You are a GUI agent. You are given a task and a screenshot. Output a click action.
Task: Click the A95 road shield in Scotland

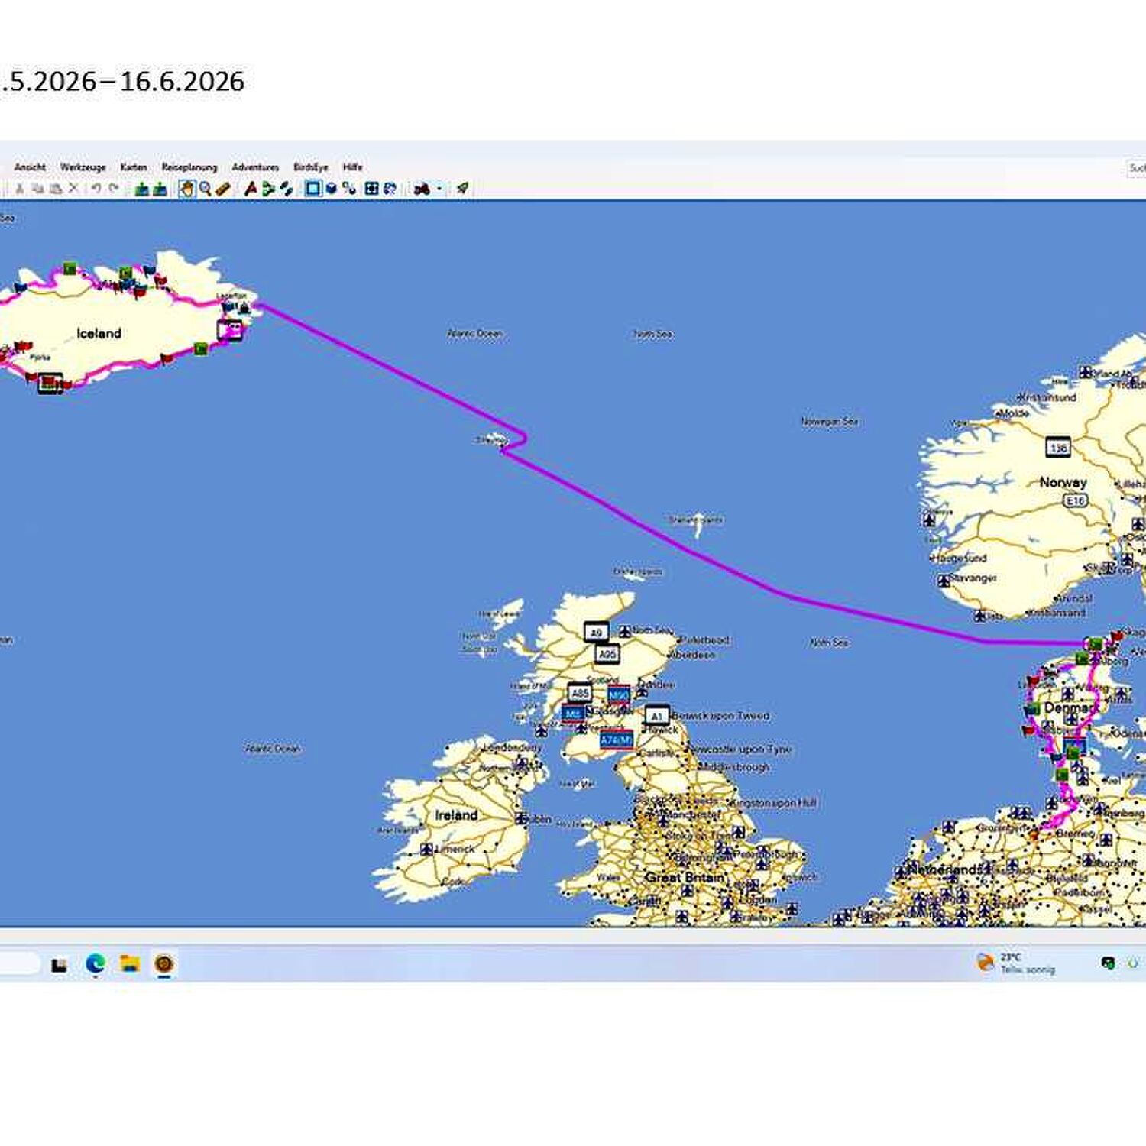pyautogui.click(x=607, y=654)
